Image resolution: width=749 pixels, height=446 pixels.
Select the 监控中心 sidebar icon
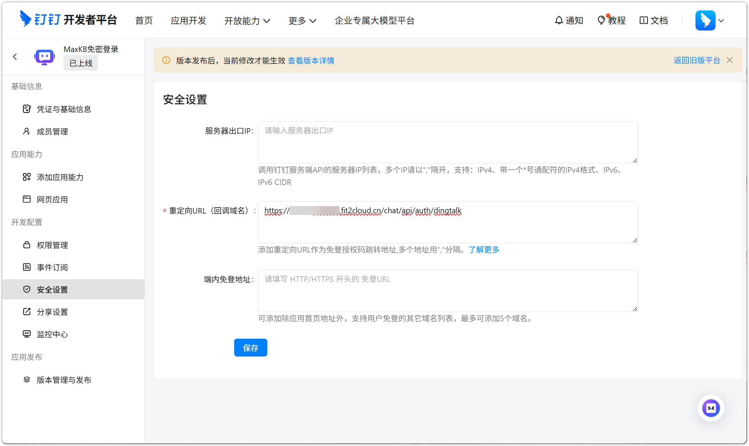tap(26, 334)
